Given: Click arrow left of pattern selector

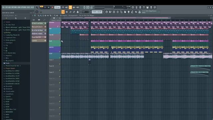Looking at the screenshot, I should 91,12.
